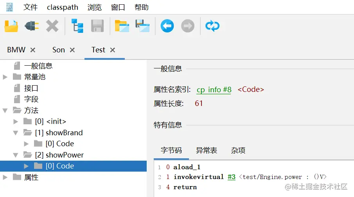Select the [1] showBrand method node
The width and height of the screenshot is (354, 197).
click(x=59, y=133)
